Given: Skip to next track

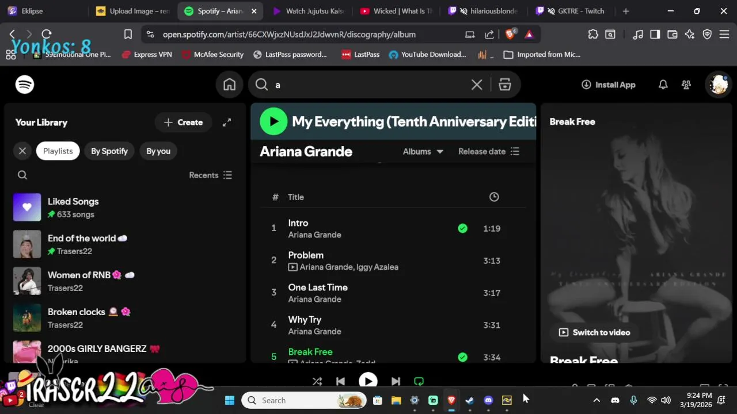Looking at the screenshot, I should coord(396,381).
